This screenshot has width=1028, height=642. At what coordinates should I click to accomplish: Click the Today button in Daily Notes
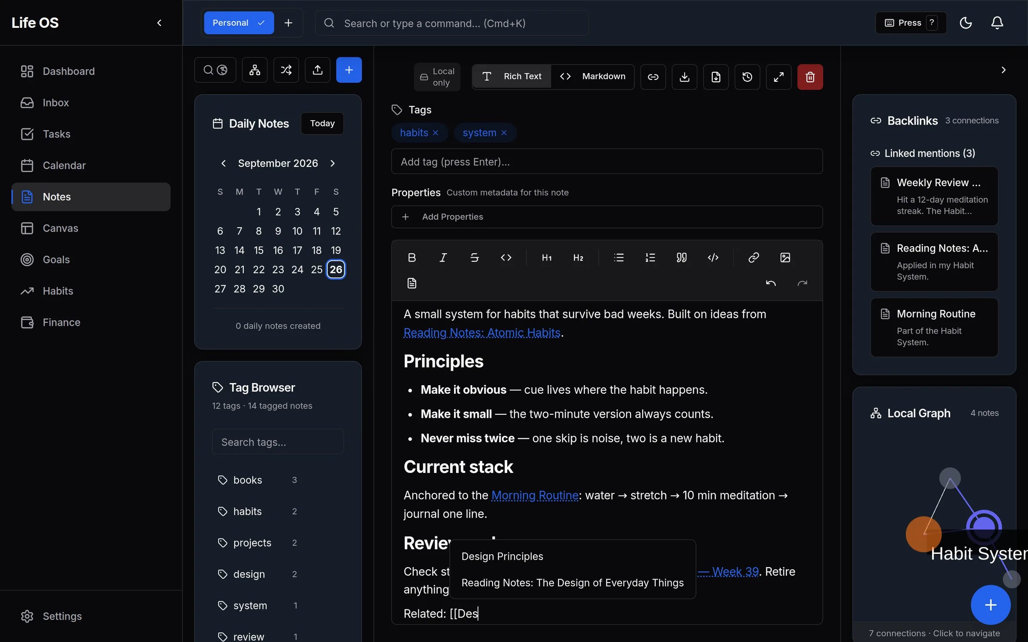pyautogui.click(x=322, y=123)
